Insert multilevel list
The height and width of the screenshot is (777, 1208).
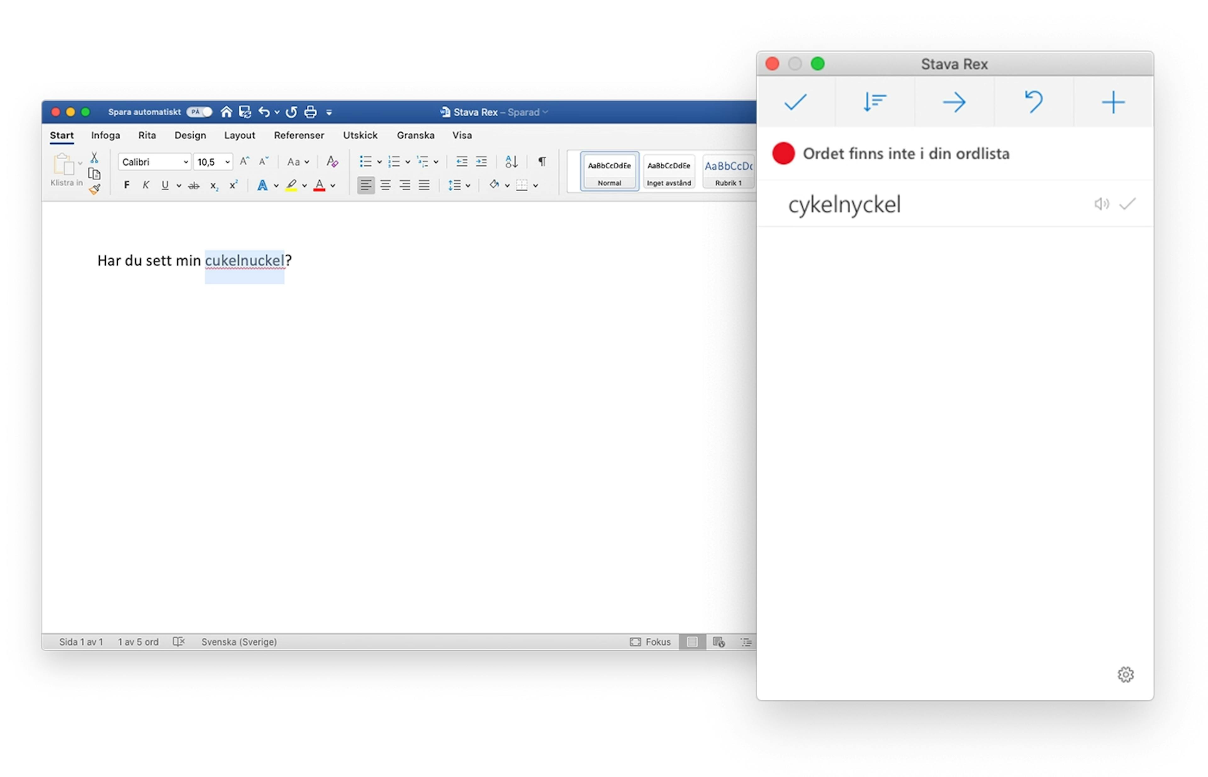tap(422, 161)
